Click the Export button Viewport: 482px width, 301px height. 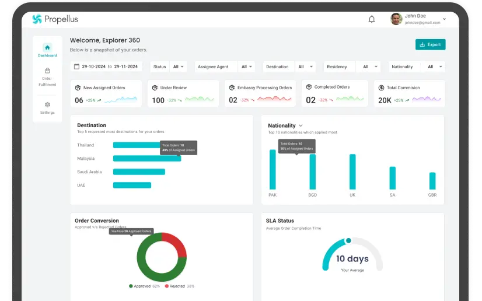430,44
